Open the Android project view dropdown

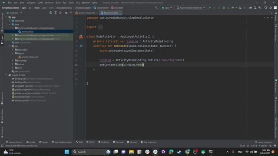pyautogui.click(x=14, y=13)
